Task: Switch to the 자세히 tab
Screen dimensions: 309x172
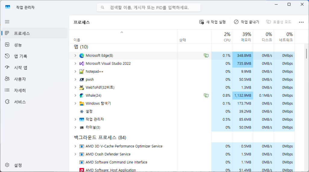Action: pos(35,90)
